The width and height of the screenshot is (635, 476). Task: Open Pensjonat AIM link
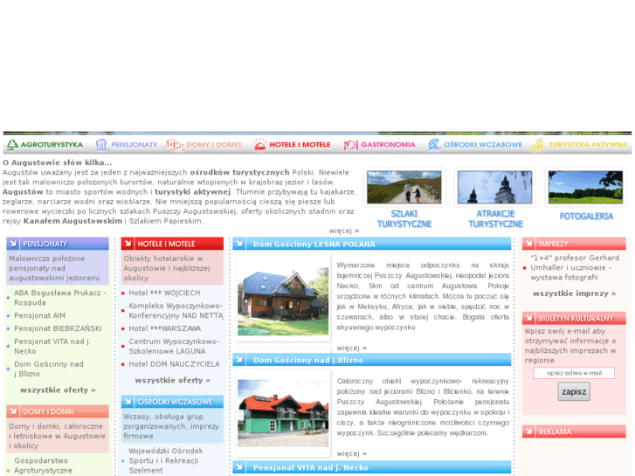39,315
